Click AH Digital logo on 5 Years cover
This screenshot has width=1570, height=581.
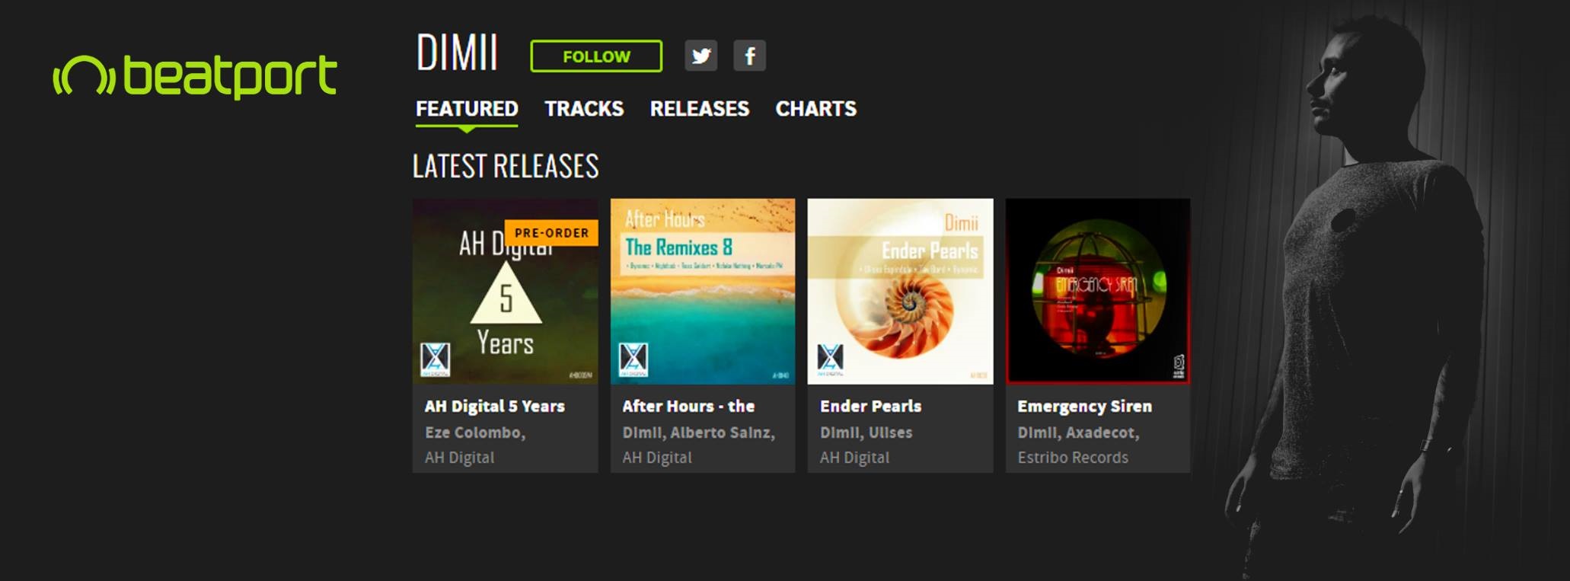coord(436,359)
